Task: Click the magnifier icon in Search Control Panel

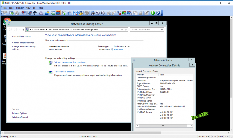Action: [x=162, y=29]
